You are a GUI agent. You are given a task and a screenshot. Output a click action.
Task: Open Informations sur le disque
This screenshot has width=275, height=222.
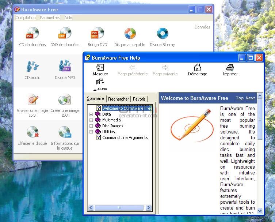(65, 138)
